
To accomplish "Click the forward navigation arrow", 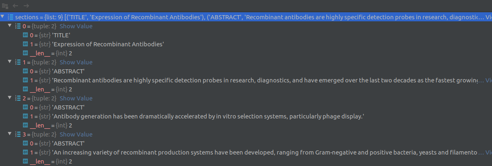I will (x=26, y=5).
